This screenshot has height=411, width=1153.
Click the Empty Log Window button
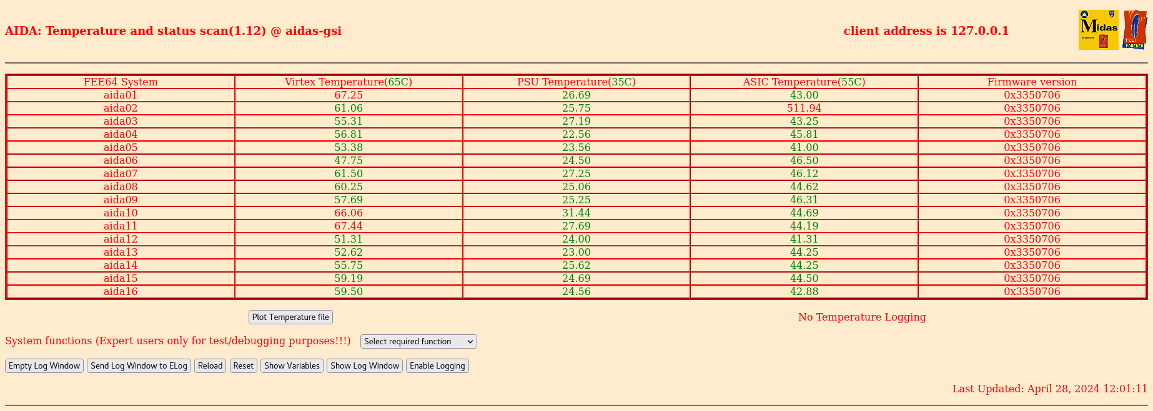[44, 365]
